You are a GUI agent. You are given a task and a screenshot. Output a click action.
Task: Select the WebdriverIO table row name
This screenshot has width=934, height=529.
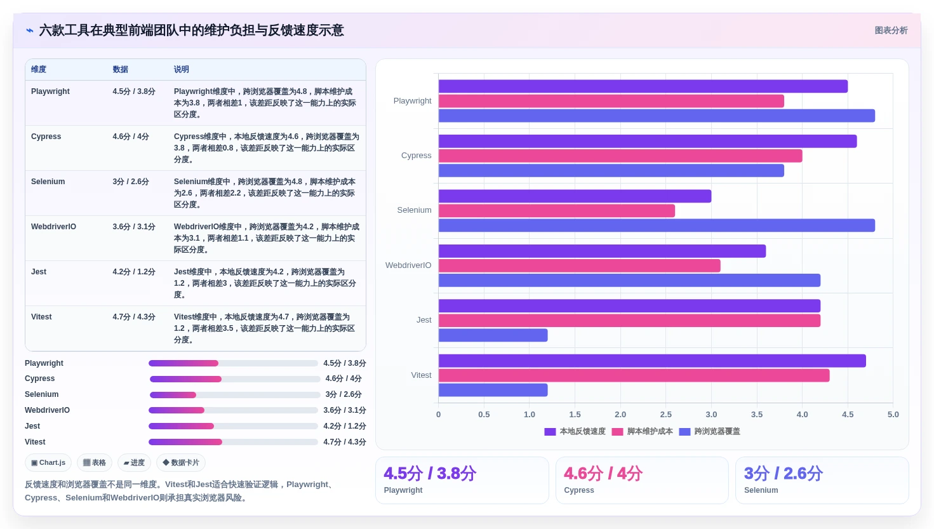point(53,227)
